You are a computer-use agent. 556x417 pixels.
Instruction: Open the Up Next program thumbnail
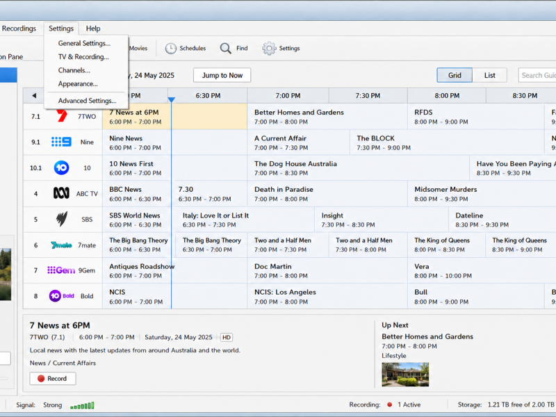pyautogui.click(x=405, y=375)
